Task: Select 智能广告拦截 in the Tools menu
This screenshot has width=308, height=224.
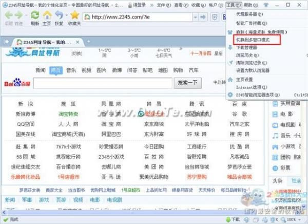Action: tap(252, 23)
